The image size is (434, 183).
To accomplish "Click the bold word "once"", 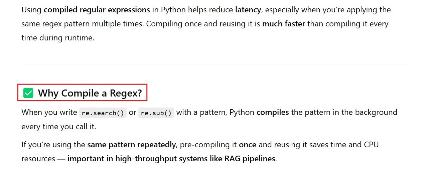I will [x=248, y=145].
